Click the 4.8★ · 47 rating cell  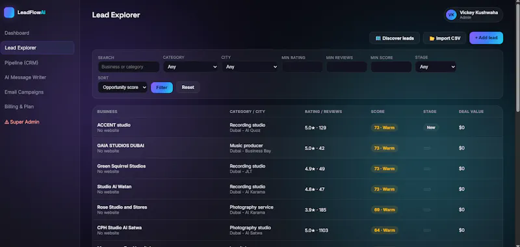click(x=315, y=189)
